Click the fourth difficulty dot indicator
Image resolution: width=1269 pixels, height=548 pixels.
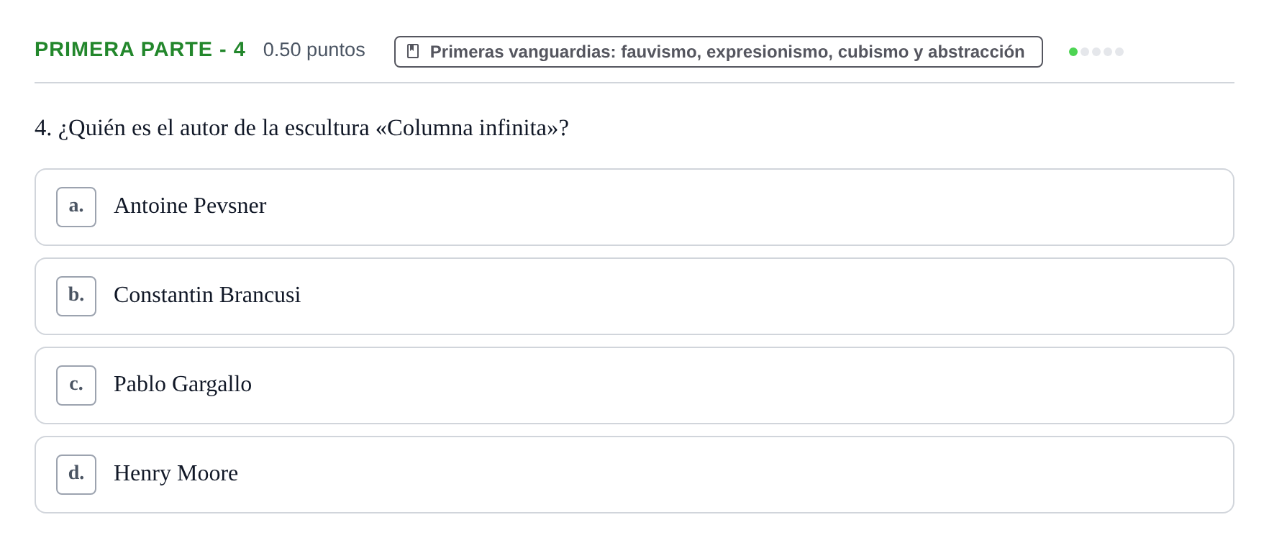click(x=1108, y=52)
